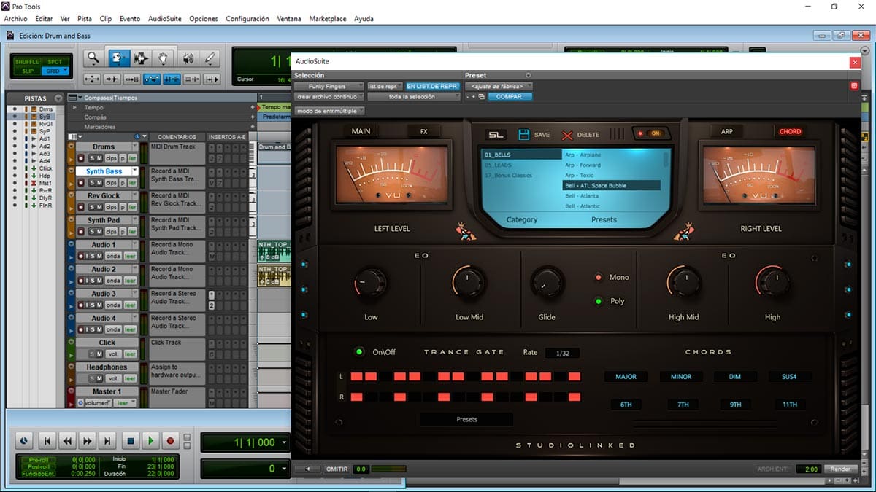Screen dimensions: 876x492
Task: Click the COMPAR compare button
Action: click(x=510, y=96)
